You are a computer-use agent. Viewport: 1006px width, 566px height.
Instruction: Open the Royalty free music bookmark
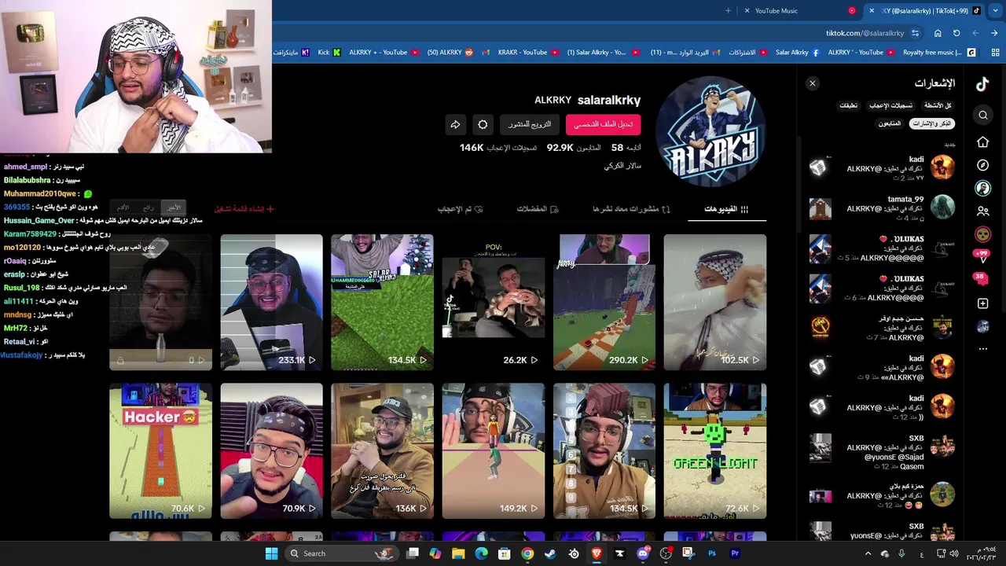point(939,52)
